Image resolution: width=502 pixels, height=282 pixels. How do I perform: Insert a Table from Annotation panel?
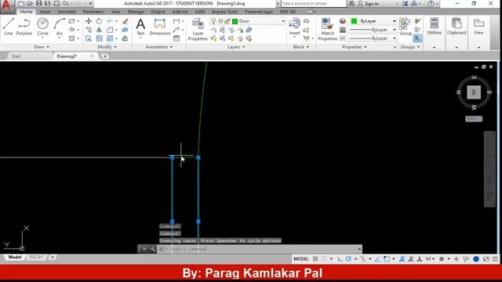tap(176, 38)
